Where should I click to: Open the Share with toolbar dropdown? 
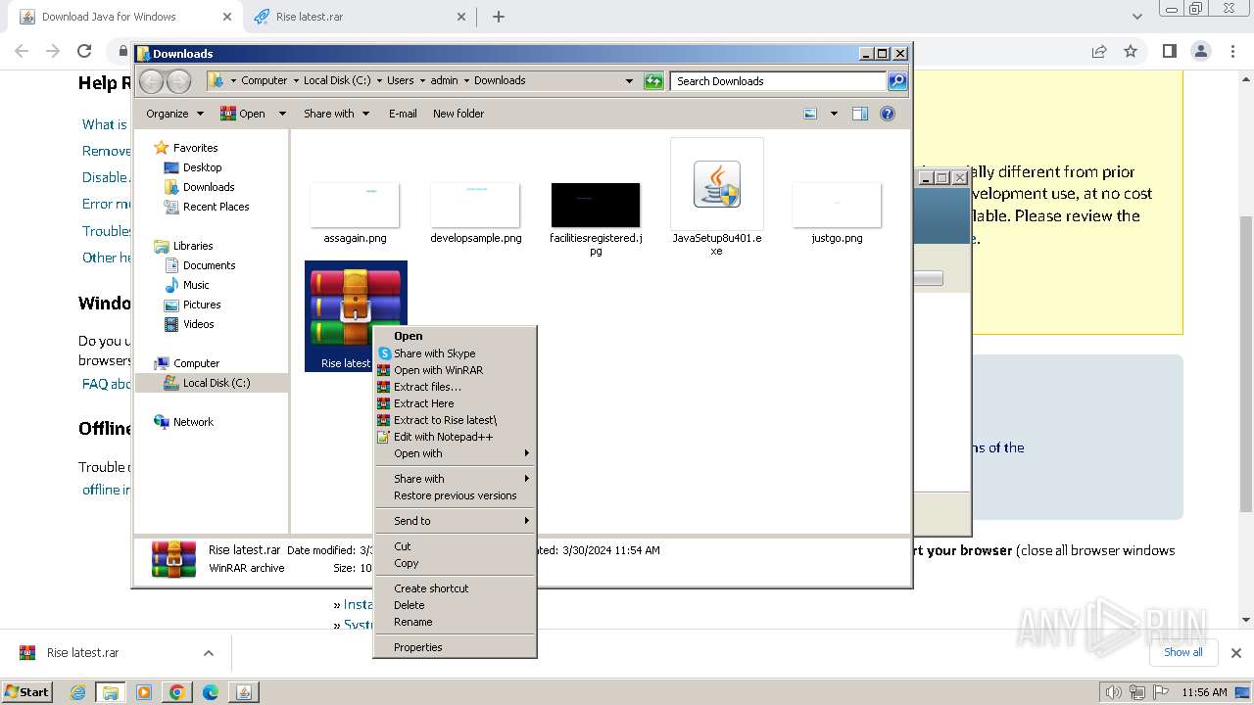[x=337, y=114]
